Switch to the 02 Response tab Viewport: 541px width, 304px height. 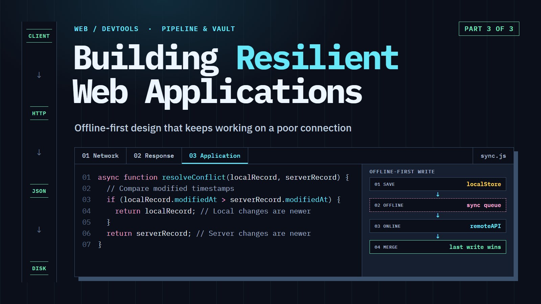(x=154, y=156)
